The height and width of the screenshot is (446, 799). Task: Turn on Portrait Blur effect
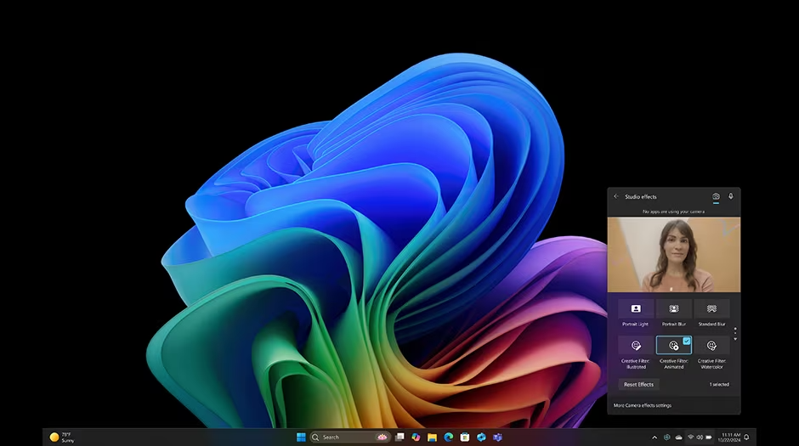coord(674,309)
